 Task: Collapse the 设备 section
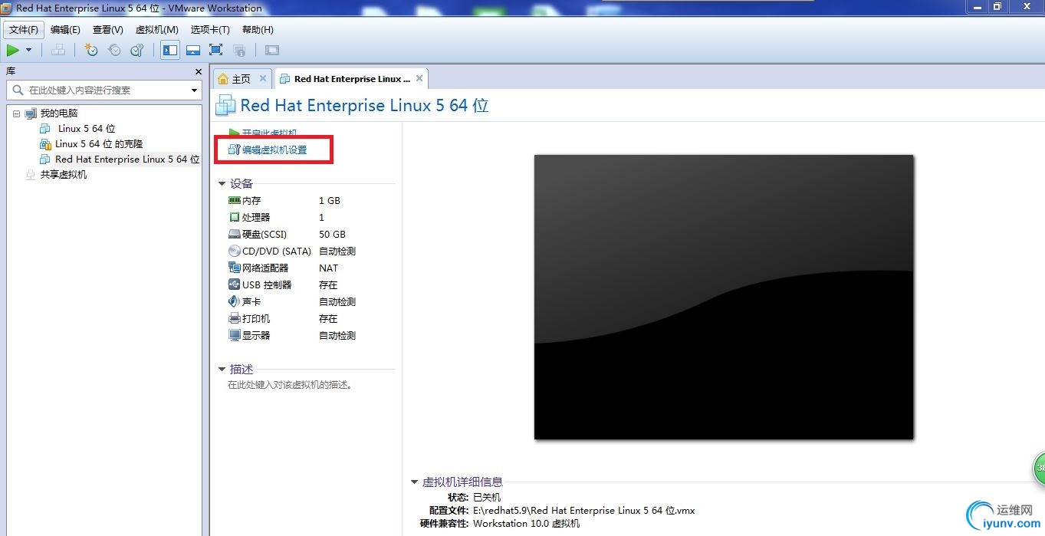(222, 184)
